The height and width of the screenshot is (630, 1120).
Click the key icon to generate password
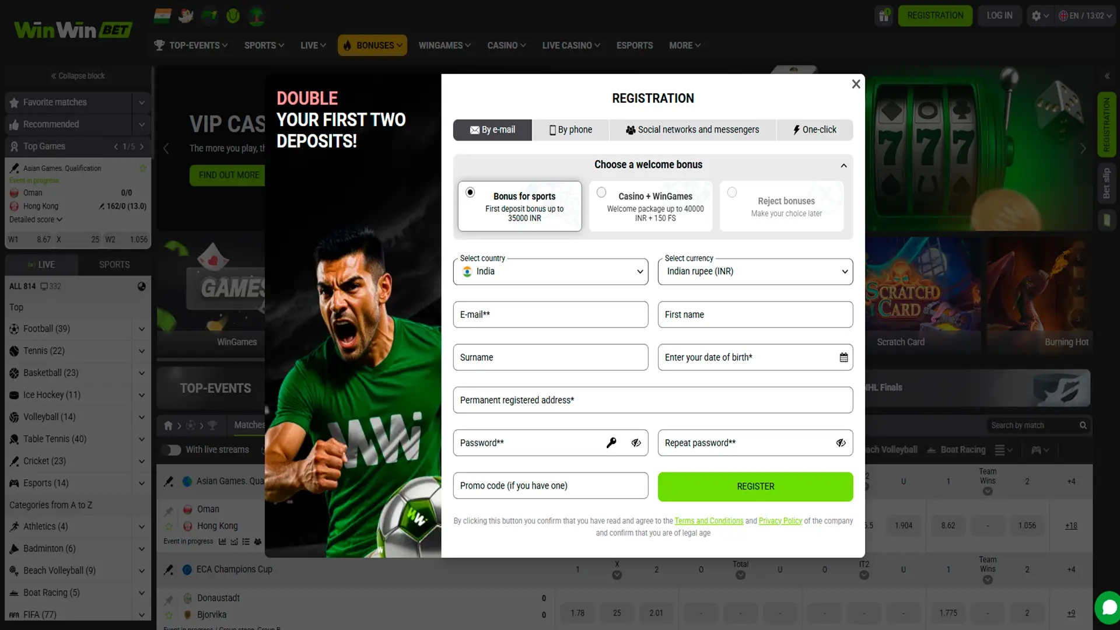coord(611,443)
